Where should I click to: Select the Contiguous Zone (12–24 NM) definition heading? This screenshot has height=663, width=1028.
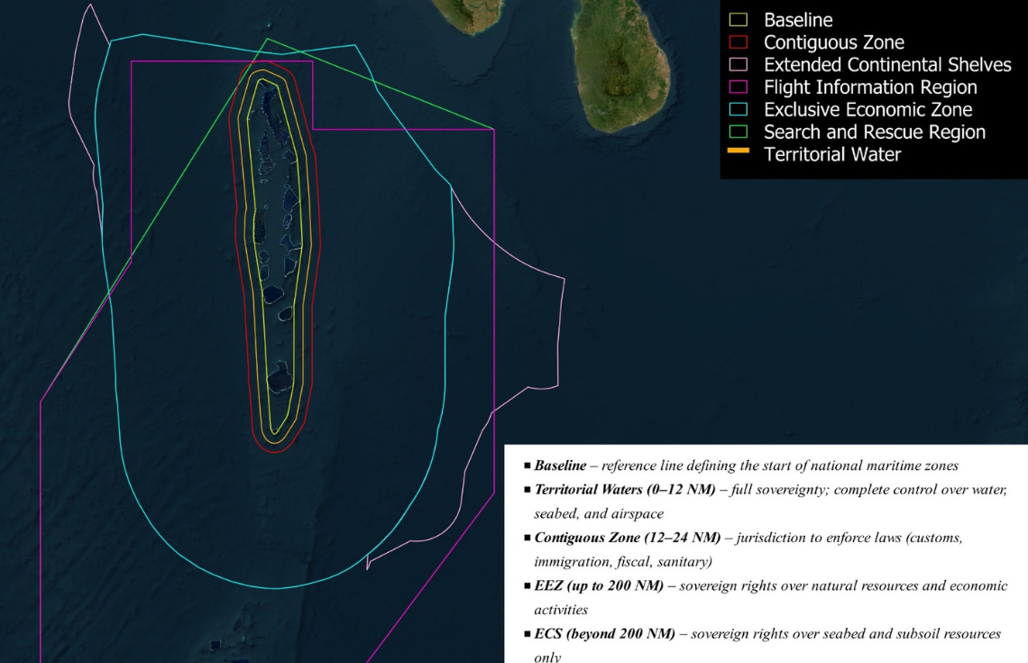tap(627, 538)
